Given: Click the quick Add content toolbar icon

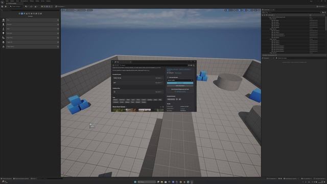Looking at the screenshot, I should 27,7.
